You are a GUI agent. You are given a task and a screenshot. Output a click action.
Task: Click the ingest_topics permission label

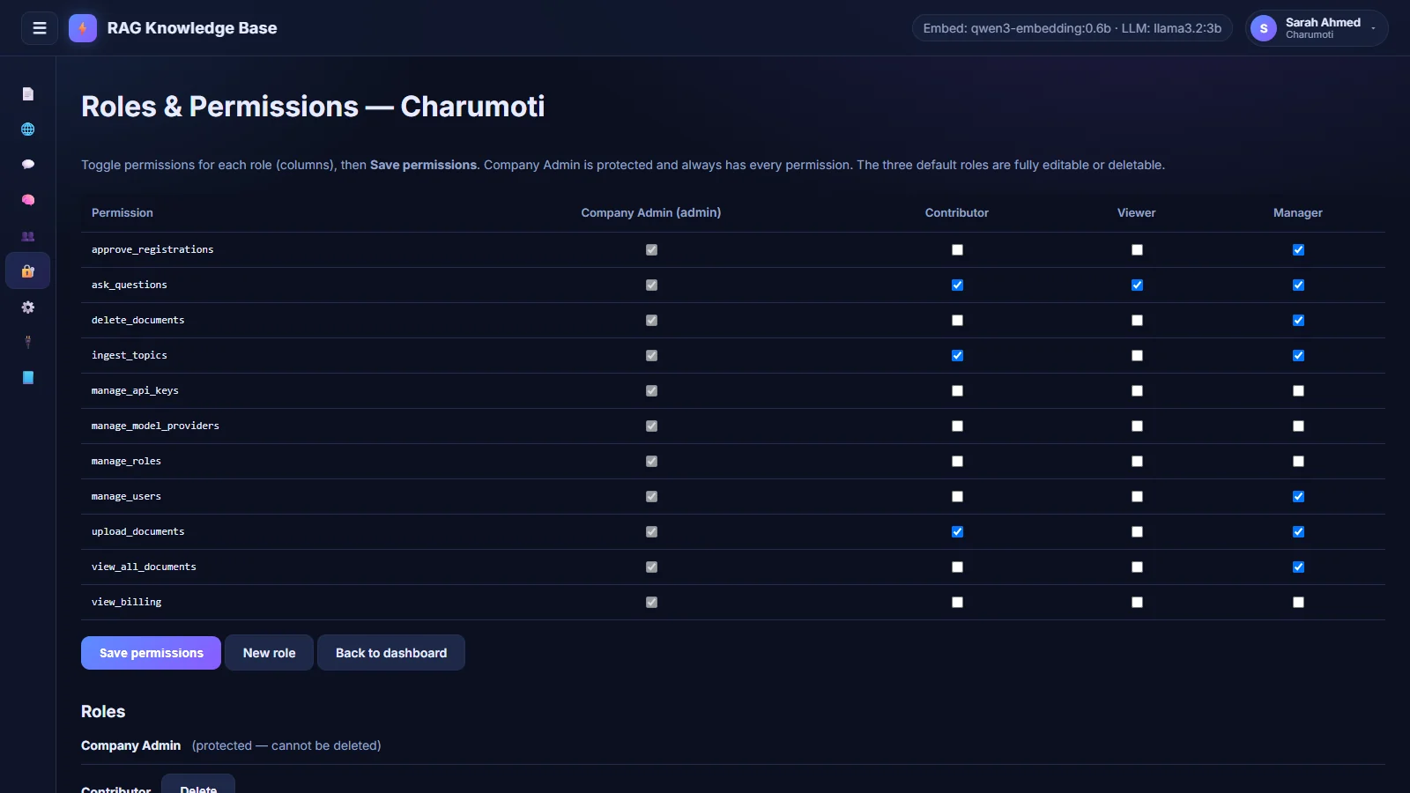coord(129,355)
